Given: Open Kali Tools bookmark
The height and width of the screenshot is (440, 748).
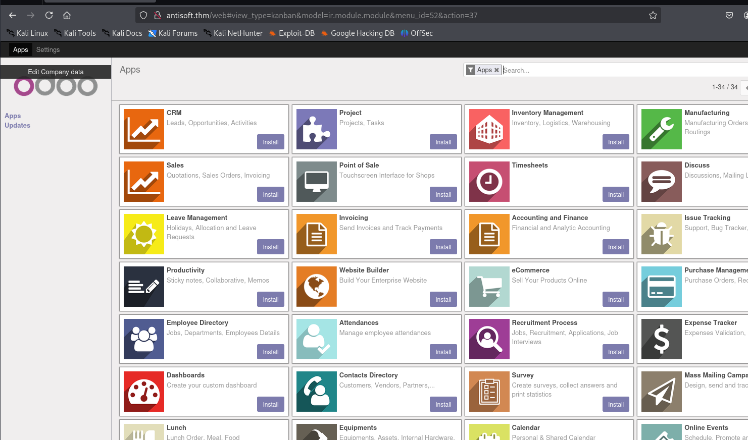Looking at the screenshot, I should click(x=75, y=33).
